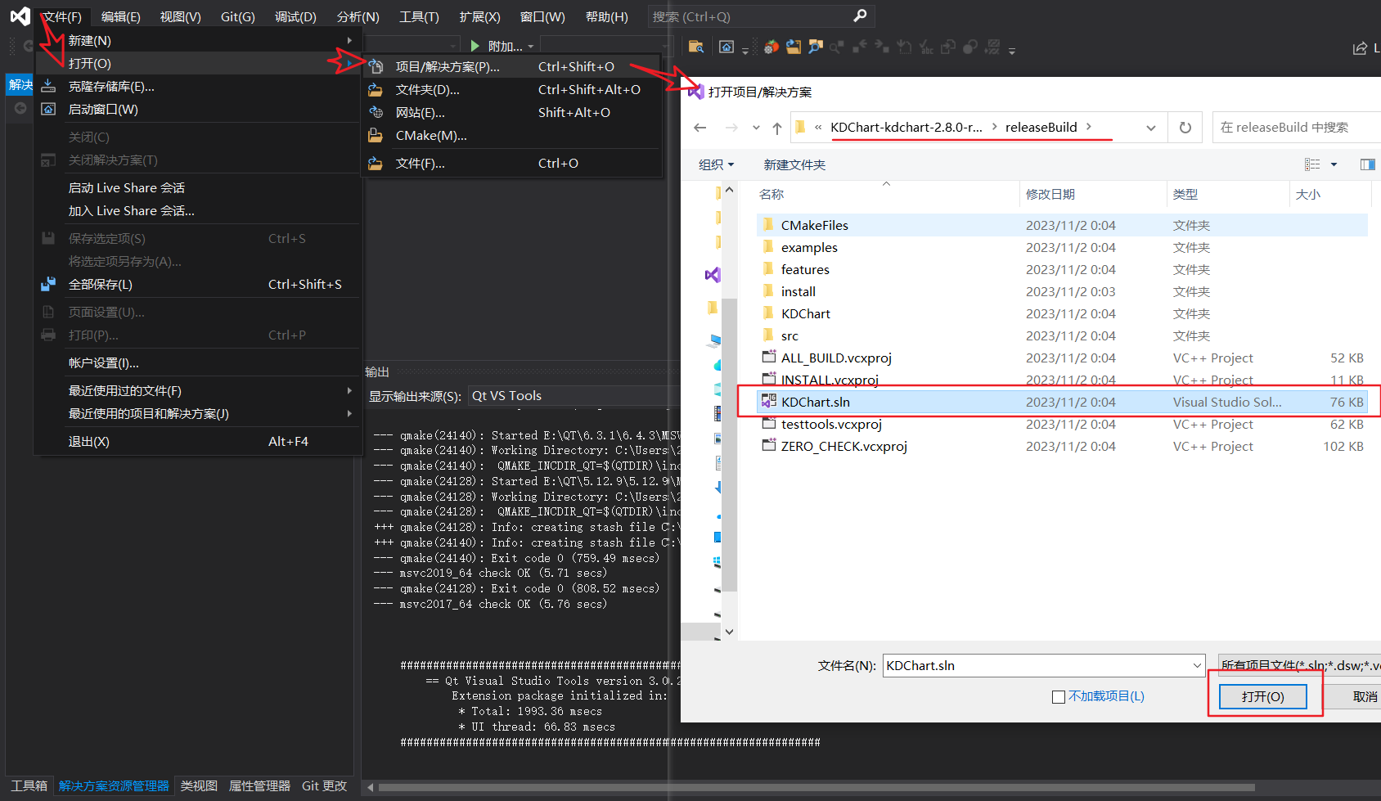Select 项目/解决方案(P)... menu item

(512, 67)
